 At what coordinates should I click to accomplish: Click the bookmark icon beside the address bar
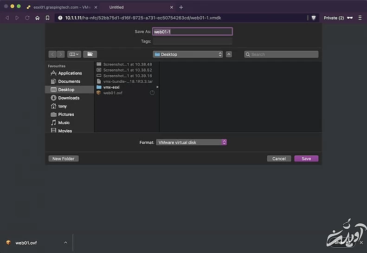[x=47, y=18]
